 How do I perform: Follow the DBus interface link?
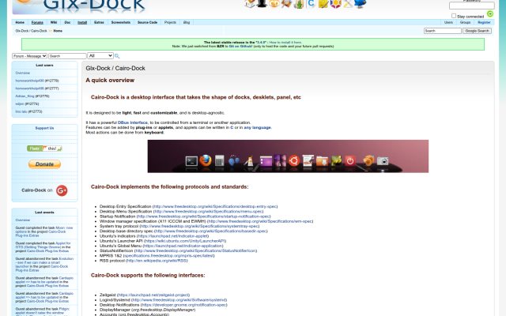click(x=133, y=122)
